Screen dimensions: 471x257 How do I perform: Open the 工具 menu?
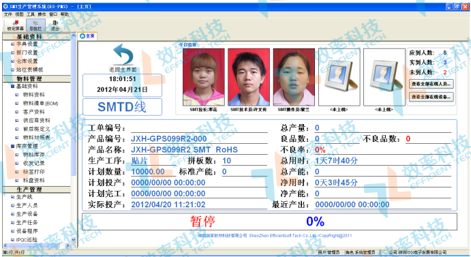click(31, 14)
